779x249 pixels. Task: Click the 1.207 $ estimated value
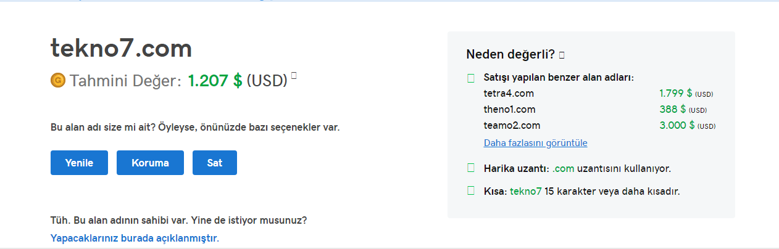(215, 80)
